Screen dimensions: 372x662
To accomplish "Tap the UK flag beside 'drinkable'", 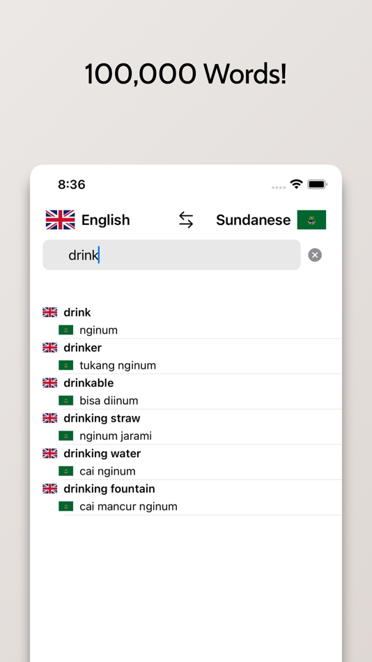I will coord(50,383).
